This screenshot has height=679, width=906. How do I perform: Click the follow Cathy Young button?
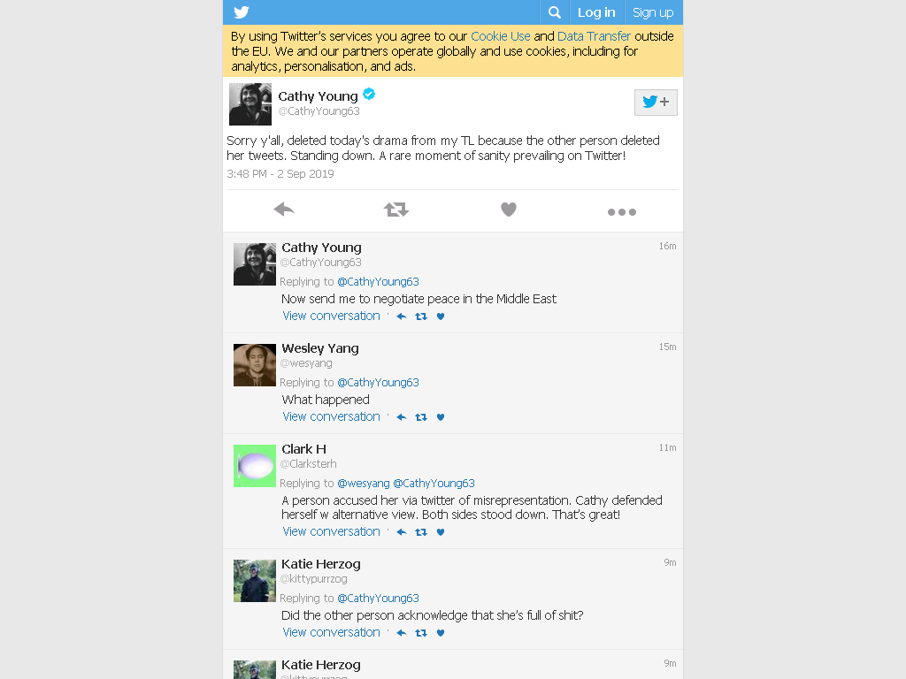(x=656, y=103)
